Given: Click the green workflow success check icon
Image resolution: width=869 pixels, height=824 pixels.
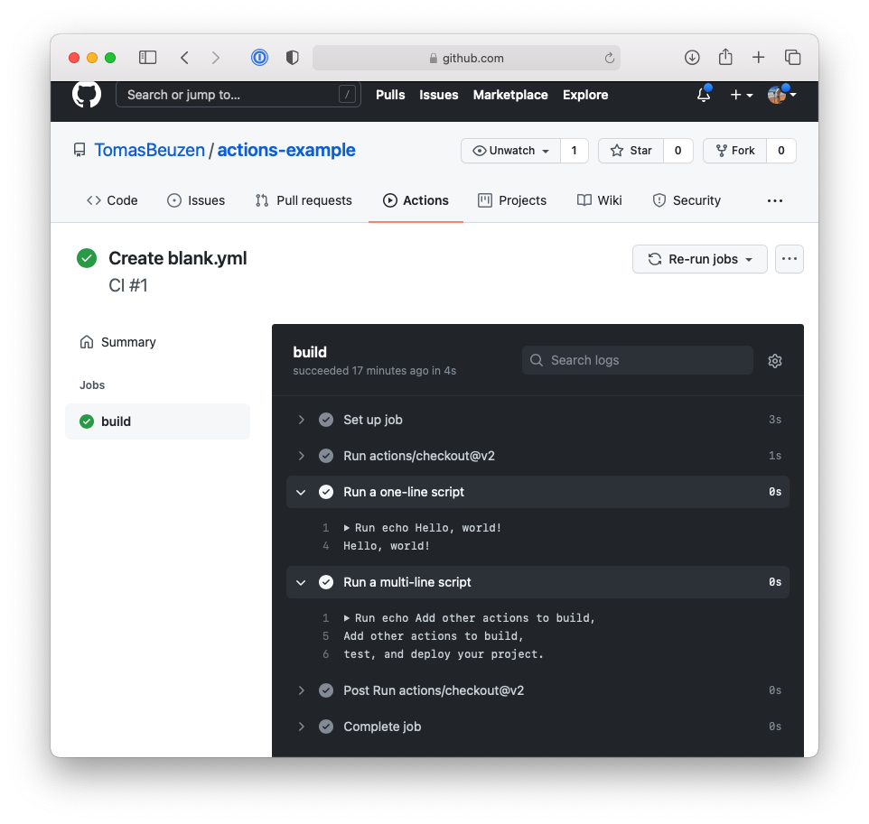Looking at the screenshot, I should [x=87, y=258].
